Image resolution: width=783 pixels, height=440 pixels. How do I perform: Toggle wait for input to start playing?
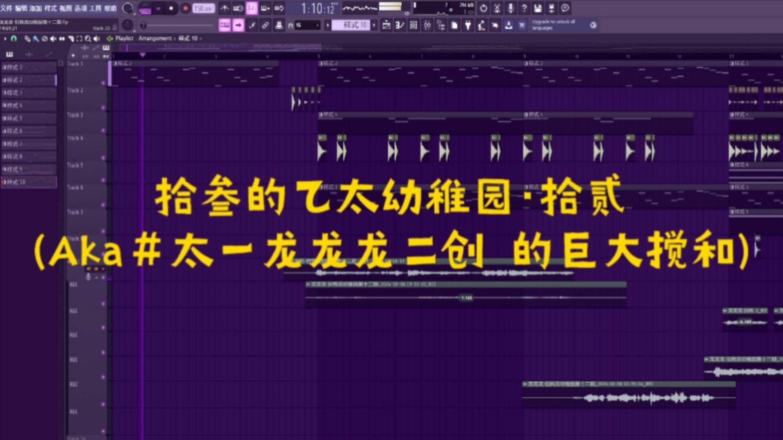[x=238, y=8]
